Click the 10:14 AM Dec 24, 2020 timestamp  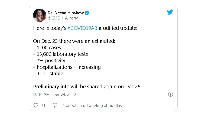pyautogui.click(x=54, y=95)
